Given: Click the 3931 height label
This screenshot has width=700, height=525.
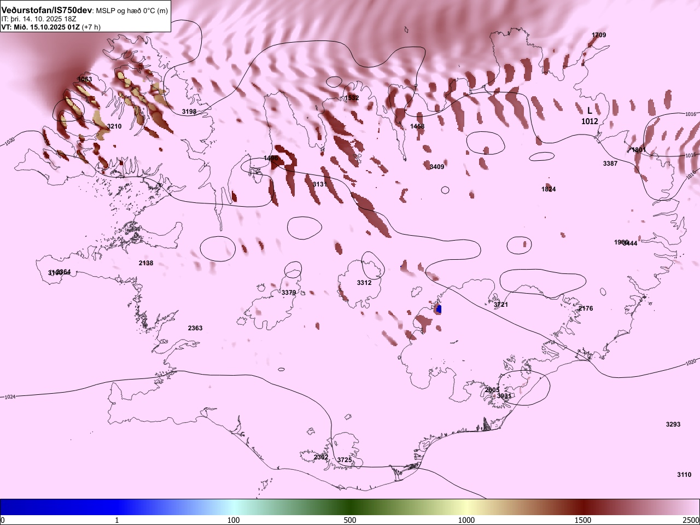Looking at the screenshot, I should point(504,396).
